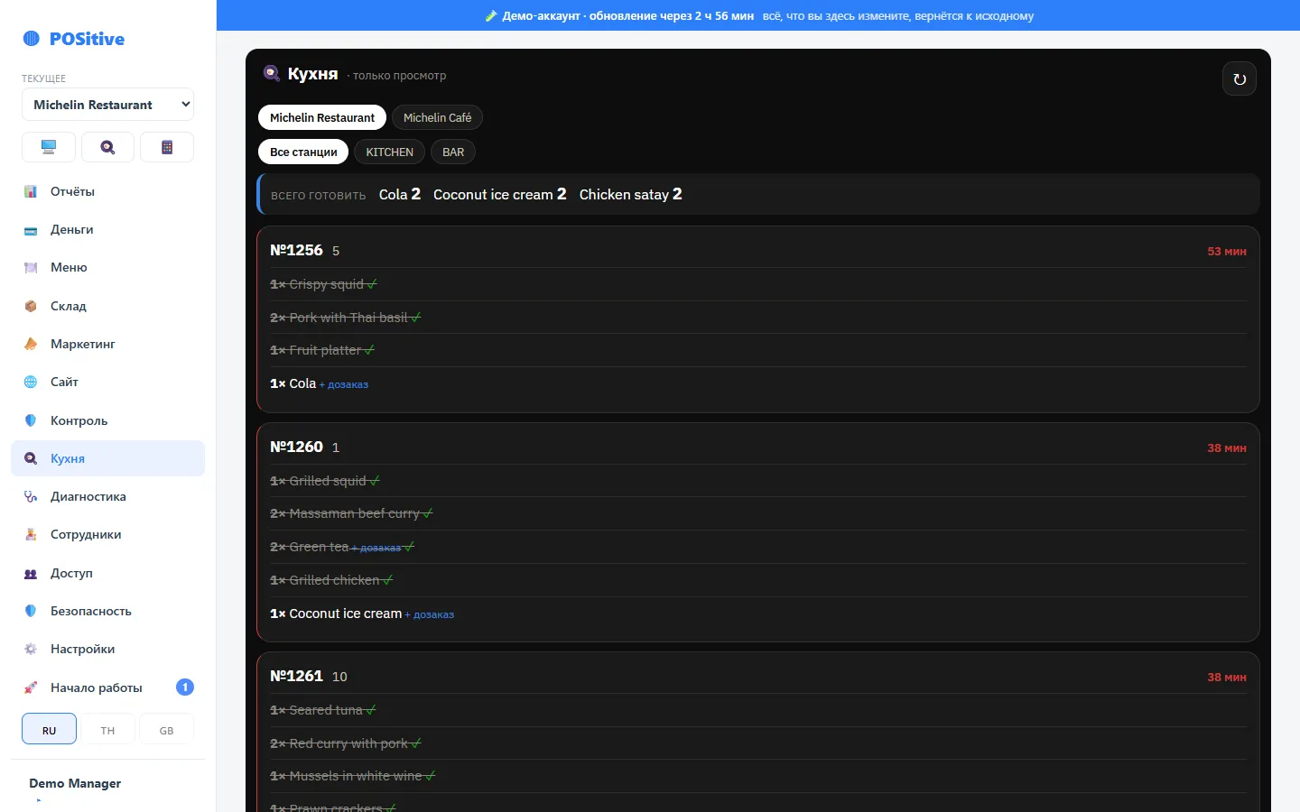This screenshot has width=1300, height=812.
Task: Open the monitor display icon button
Action: [x=49, y=147]
